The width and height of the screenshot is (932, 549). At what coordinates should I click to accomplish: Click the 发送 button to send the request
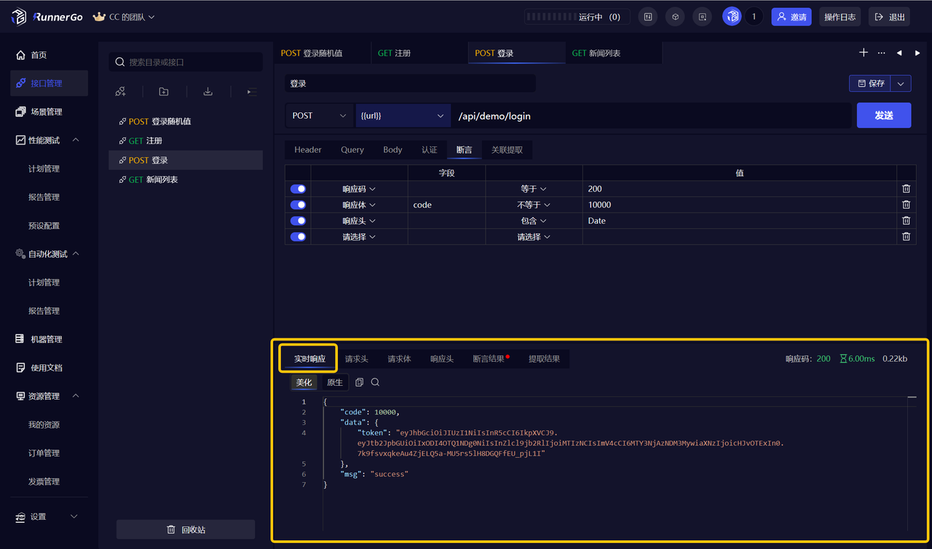pos(884,115)
